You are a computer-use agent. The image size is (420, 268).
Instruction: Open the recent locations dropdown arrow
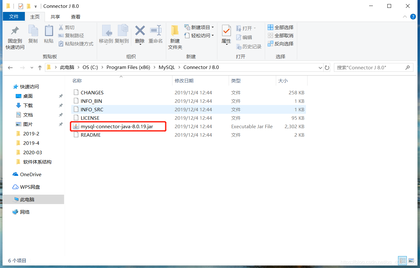[32, 68]
